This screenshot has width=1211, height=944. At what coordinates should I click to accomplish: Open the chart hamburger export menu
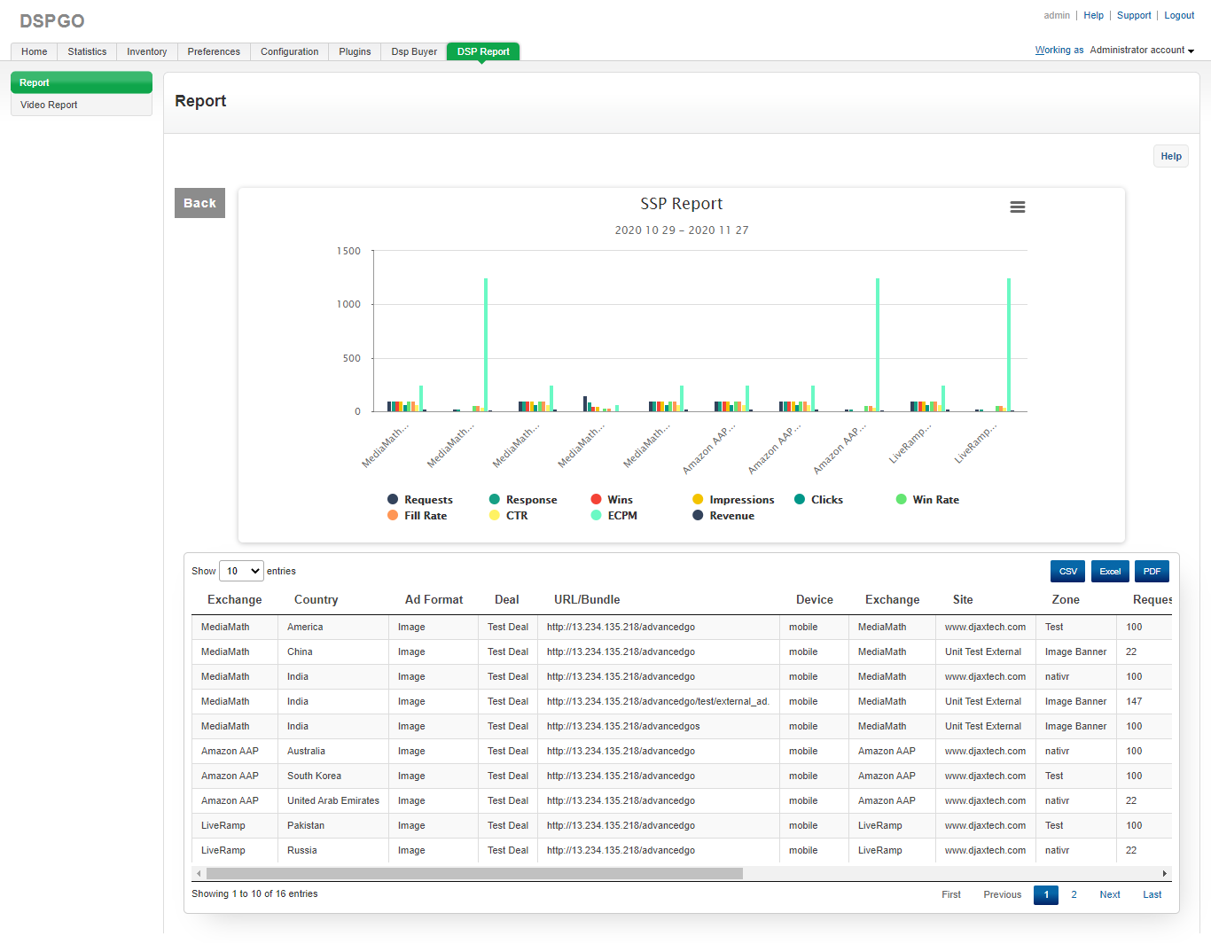pyautogui.click(x=1017, y=207)
